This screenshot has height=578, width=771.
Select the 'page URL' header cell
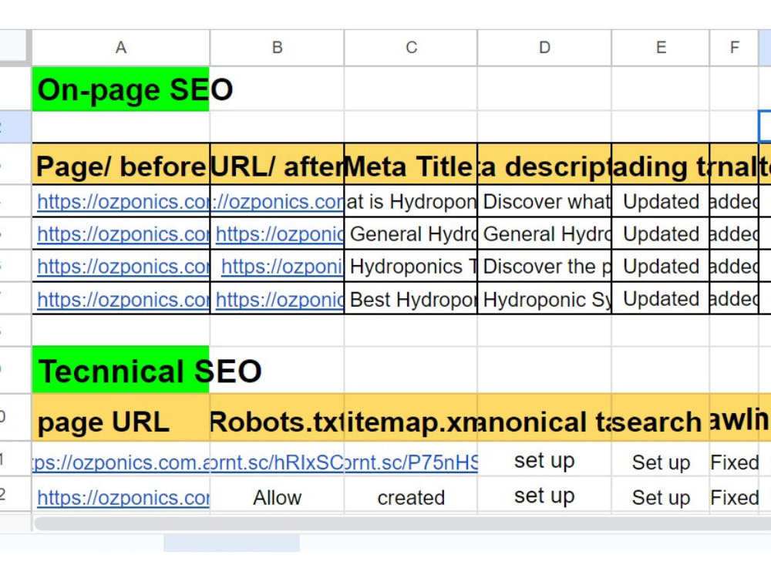pos(121,418)
